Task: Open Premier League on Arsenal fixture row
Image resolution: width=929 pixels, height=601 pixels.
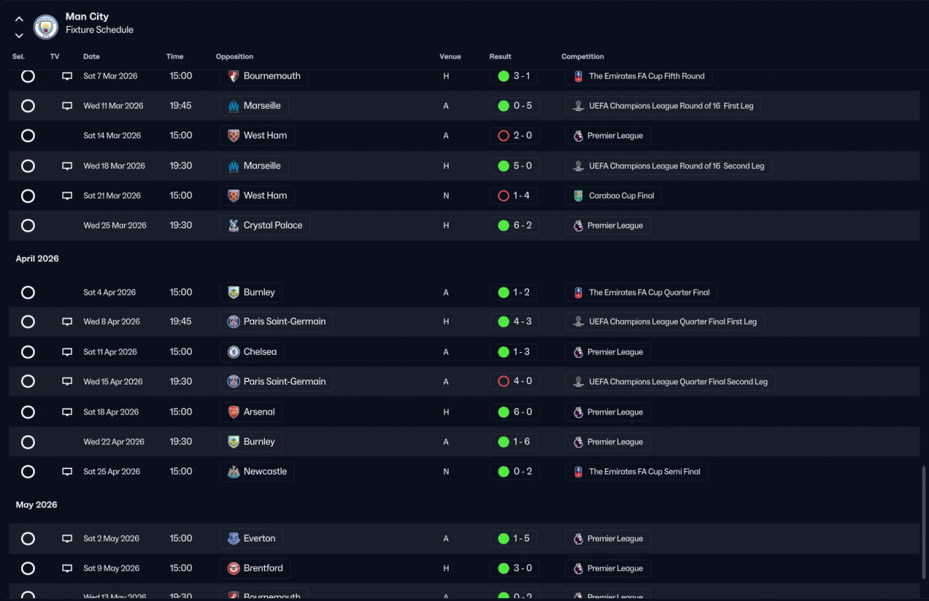Action: [x=608, y=412]
